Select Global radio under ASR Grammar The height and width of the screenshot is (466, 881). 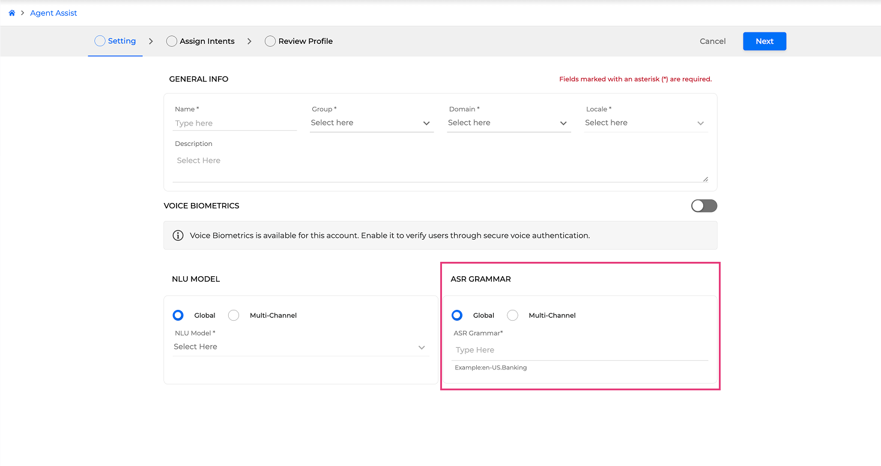(x=457, y=315)
